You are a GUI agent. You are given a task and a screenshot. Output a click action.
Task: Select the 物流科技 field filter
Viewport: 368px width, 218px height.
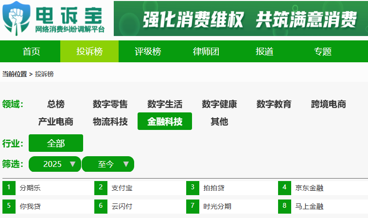(x=110, y=122)
